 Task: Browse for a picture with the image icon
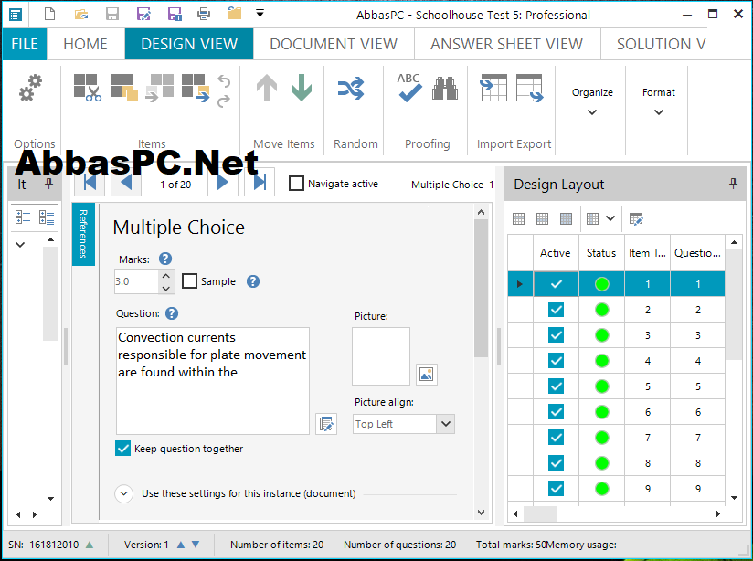tap(427, 375)
